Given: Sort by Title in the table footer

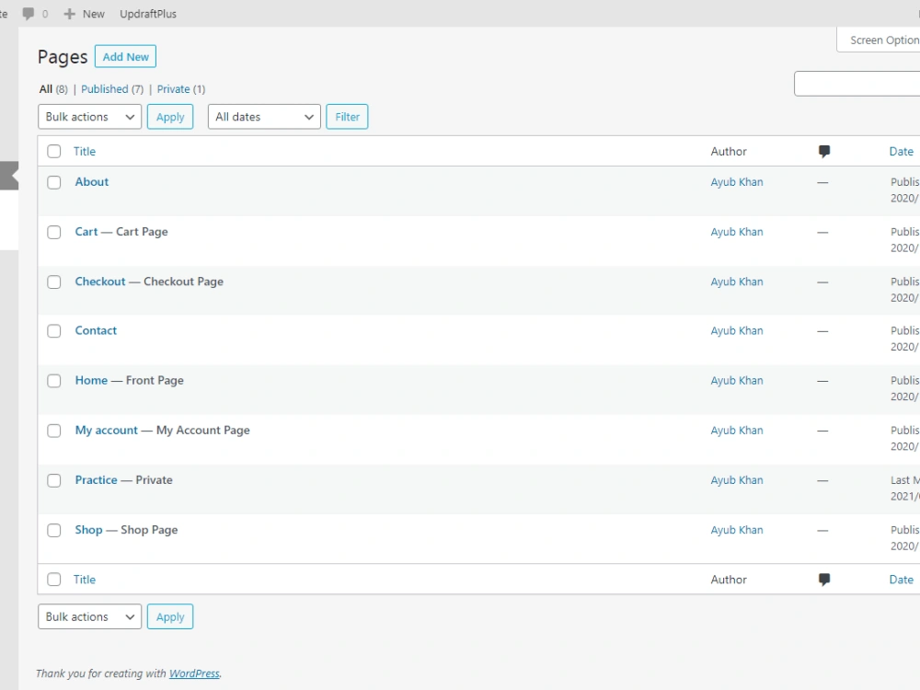Looking at the screenshot, I should pyautogui.click(x=85, y=580).
